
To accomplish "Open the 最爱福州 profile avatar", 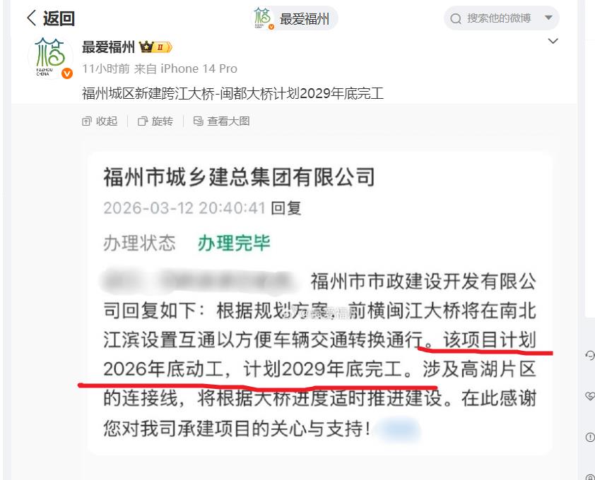I will click(x=50, y=57).
